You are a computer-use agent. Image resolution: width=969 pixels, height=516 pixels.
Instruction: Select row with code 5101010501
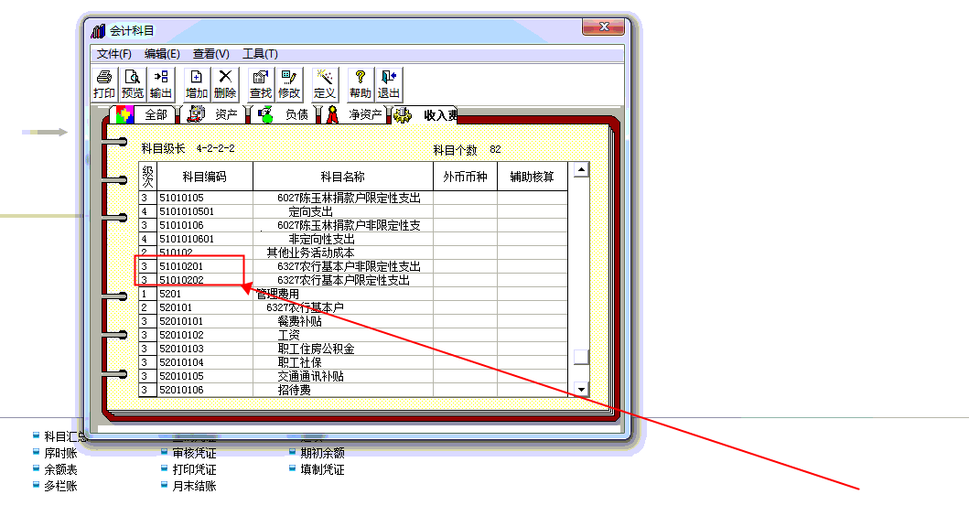pyautogui.click(x=353, y=211)
